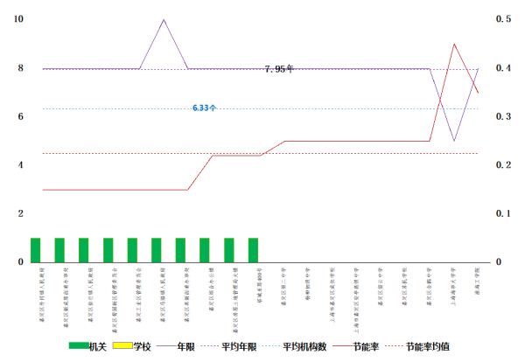The image size is (525, 362).
Task: Click the right axis label 0.3
Action: (503, 116)
